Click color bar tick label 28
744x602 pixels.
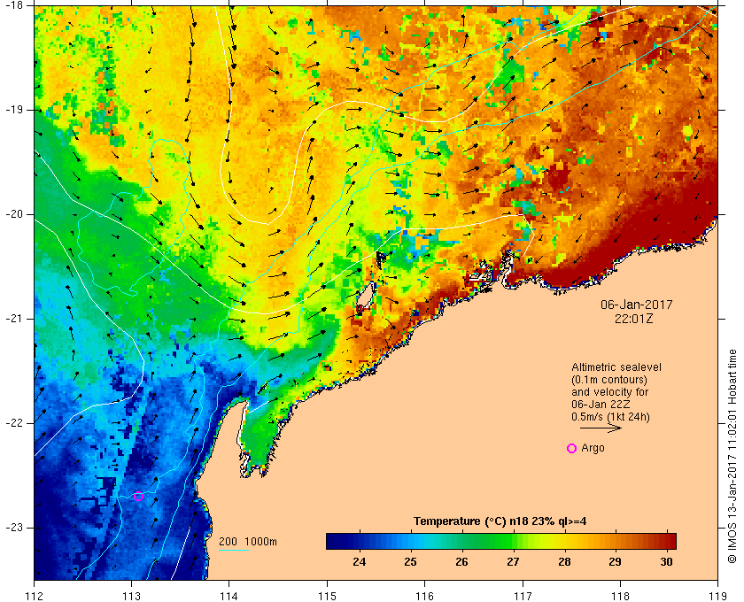(564, 561)
